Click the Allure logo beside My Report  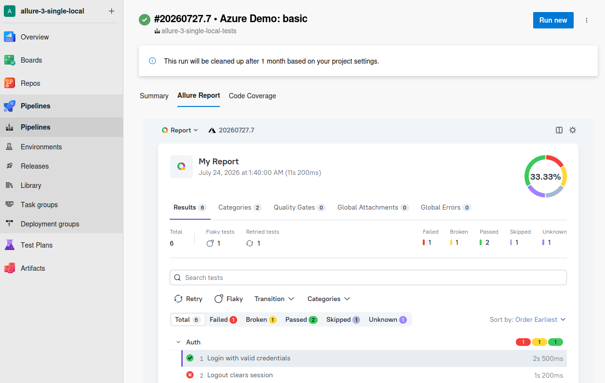tap(181, 167)
